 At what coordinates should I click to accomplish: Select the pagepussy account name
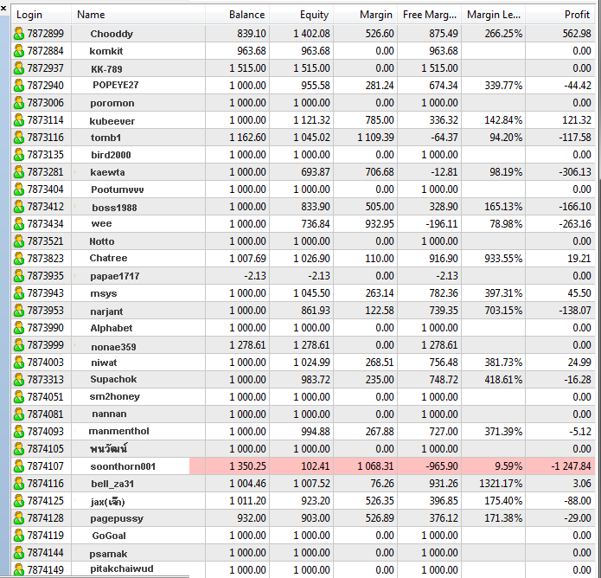(x=117, y=518)
